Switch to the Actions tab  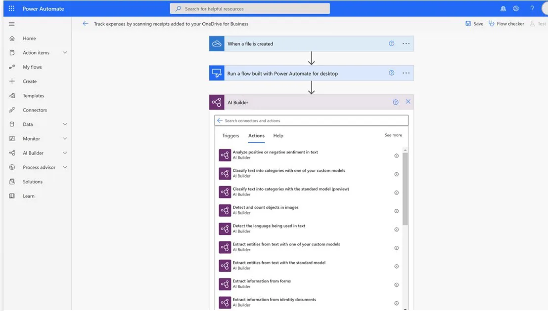pyautogui.click(x=256, y=136)
